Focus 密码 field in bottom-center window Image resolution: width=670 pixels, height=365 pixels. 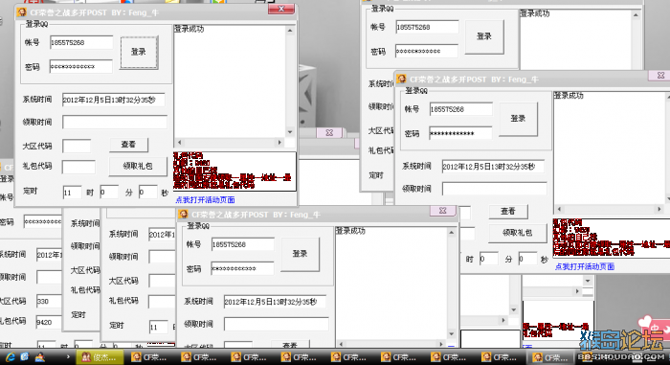pyautogui.click(x=242, y=268)
